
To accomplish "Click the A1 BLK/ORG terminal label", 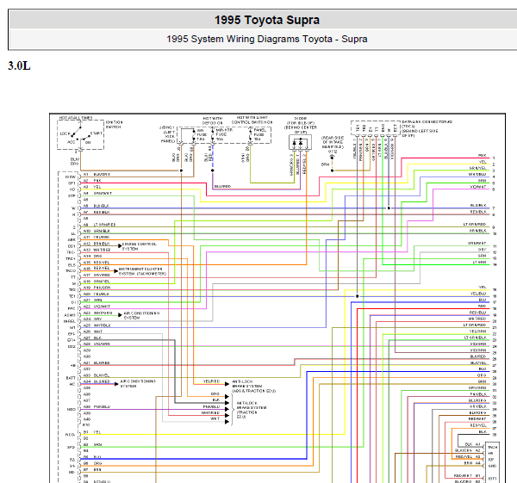I will [x=97, y=174].
